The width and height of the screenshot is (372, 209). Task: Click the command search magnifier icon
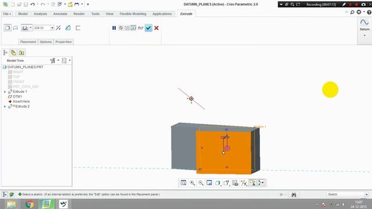click(352, 12)
